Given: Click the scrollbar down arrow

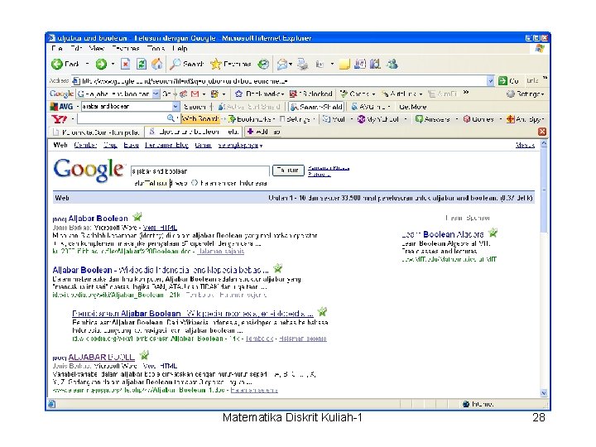Looking at the screenshot, I should point(544,393).
